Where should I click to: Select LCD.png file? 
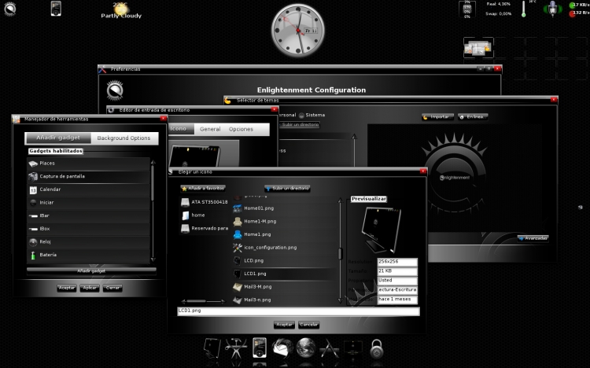click(284, 260)
